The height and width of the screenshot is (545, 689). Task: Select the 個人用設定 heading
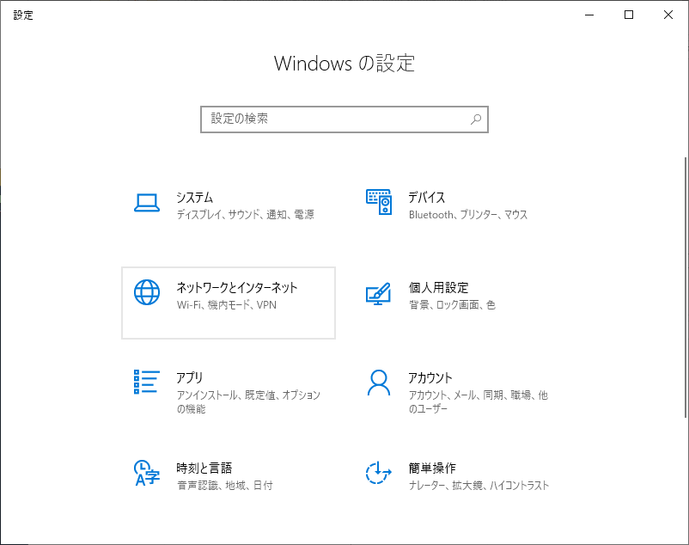438,287
